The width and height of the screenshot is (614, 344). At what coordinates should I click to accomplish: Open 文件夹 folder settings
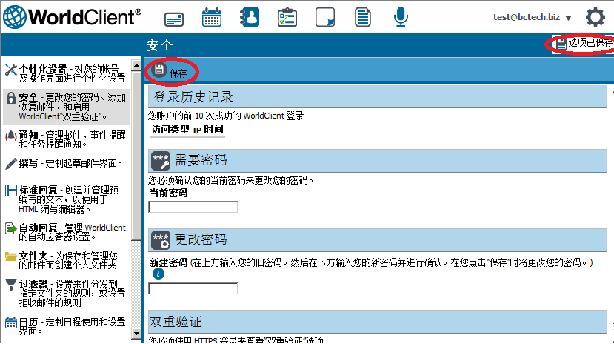click(x=65, y=260)
